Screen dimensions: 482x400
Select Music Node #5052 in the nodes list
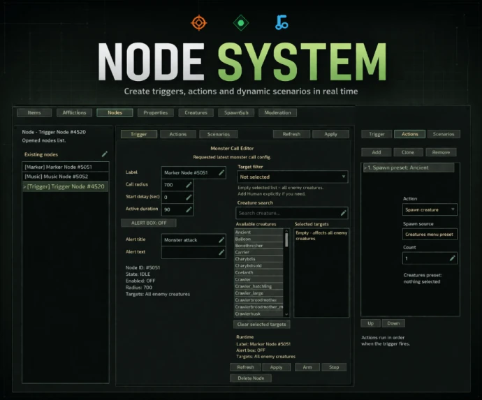click(64, 177)
